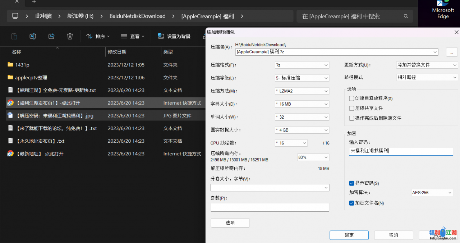The image size is (460, 243).
Task: Open the AES-256 加密算法 dropdown
Action: pos(432,193)
